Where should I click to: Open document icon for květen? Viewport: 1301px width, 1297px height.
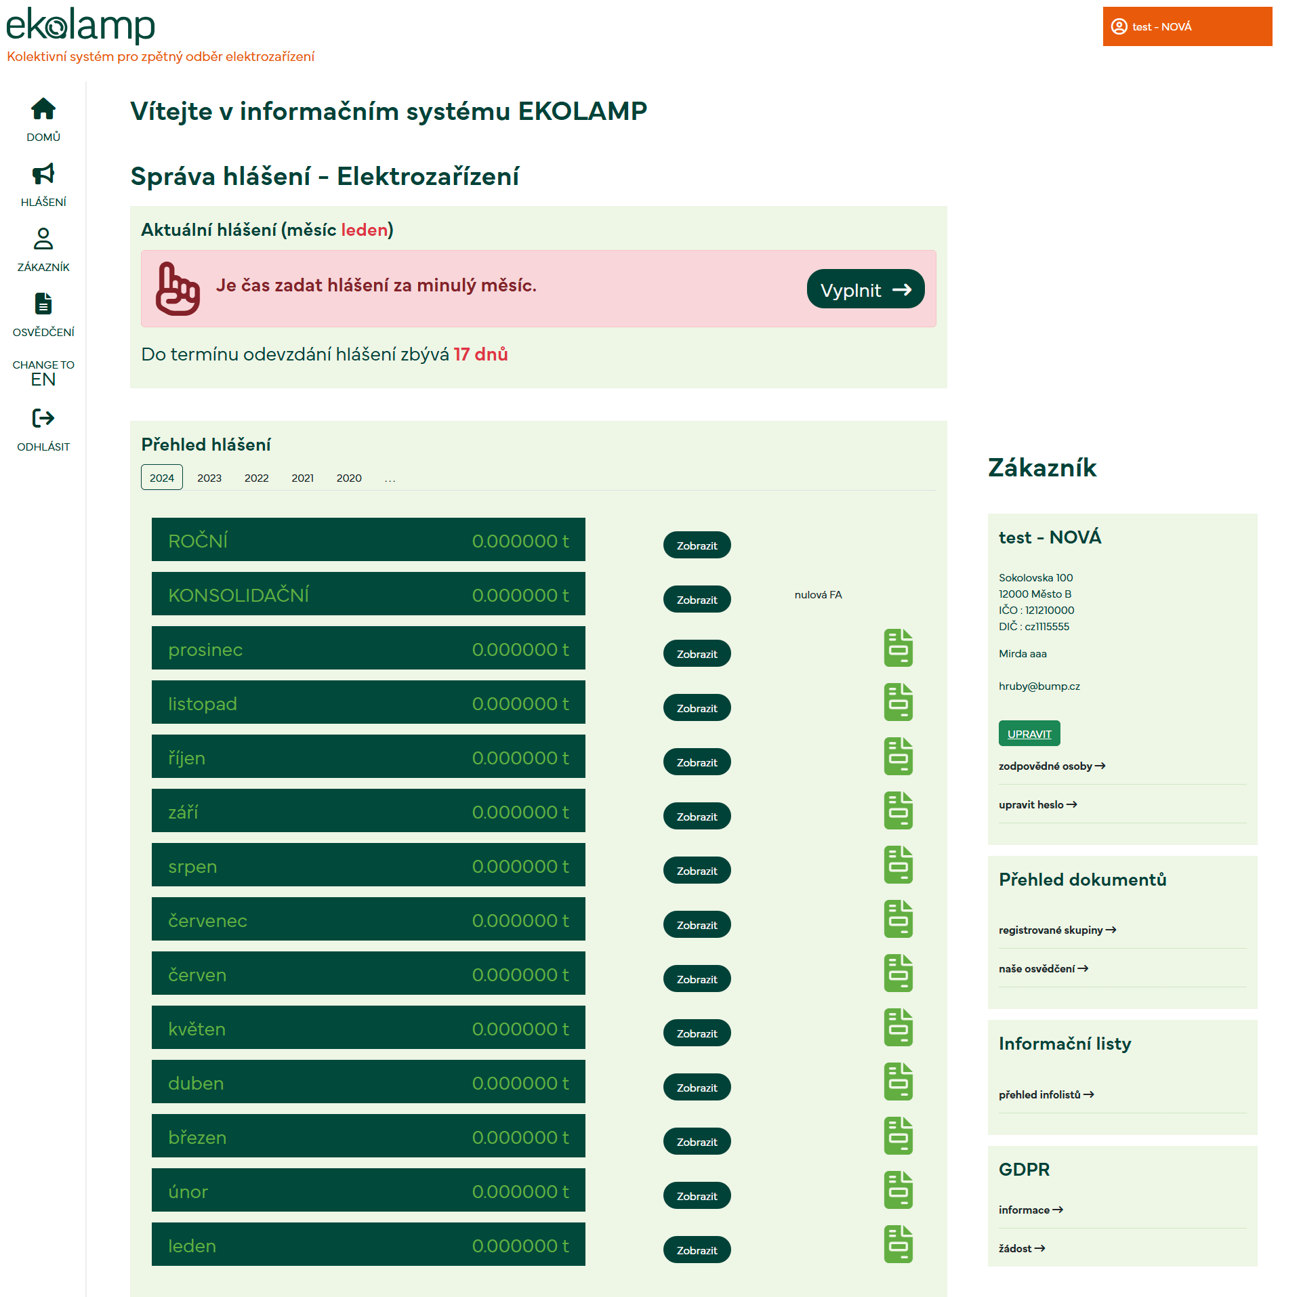click(x=899, y=1027)
